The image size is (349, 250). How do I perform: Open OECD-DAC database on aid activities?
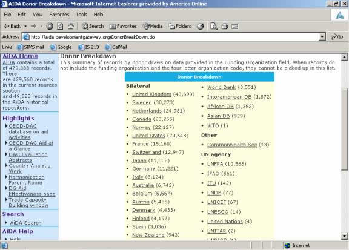(28, 132)
